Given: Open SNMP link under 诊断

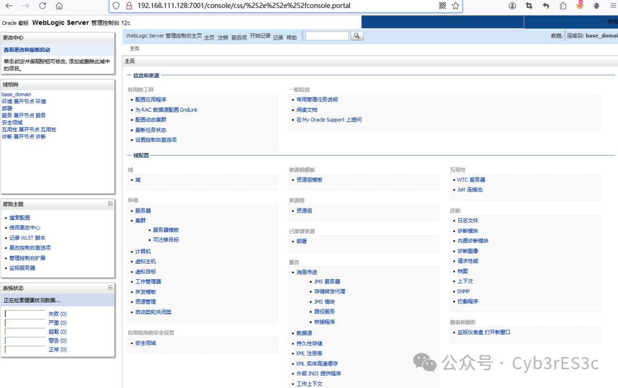Looking at the screenshot, I should tap(463, 291).
